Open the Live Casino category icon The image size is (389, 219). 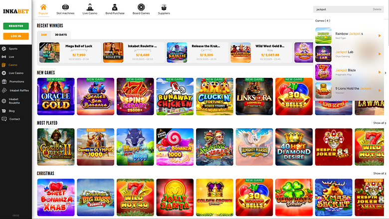[x=90, y=7]
